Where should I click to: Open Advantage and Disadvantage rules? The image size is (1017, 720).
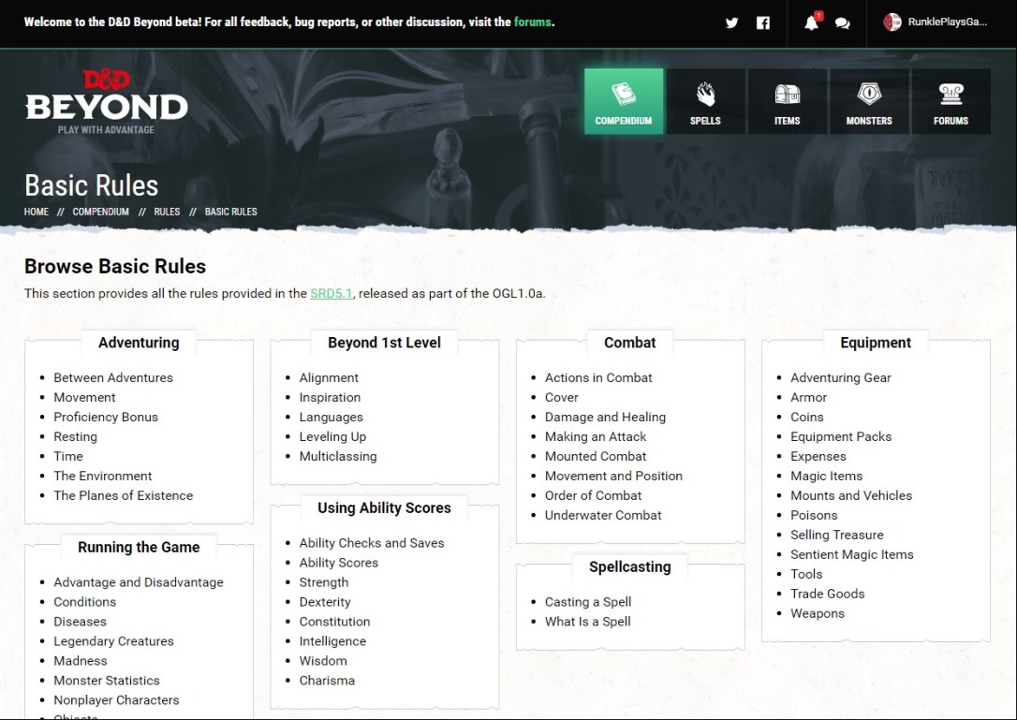[x=139, y=582]
